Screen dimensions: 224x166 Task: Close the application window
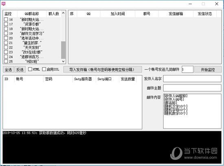pos(217,4)
